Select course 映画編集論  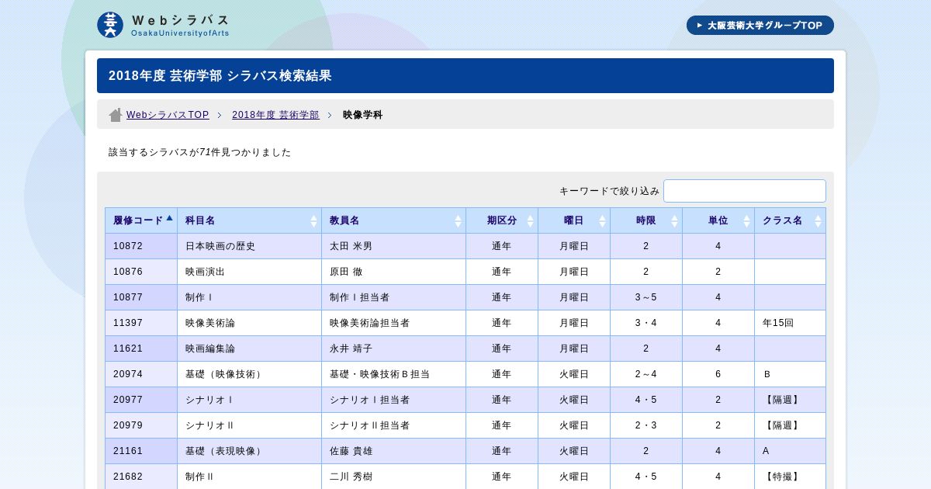point(210,349)
